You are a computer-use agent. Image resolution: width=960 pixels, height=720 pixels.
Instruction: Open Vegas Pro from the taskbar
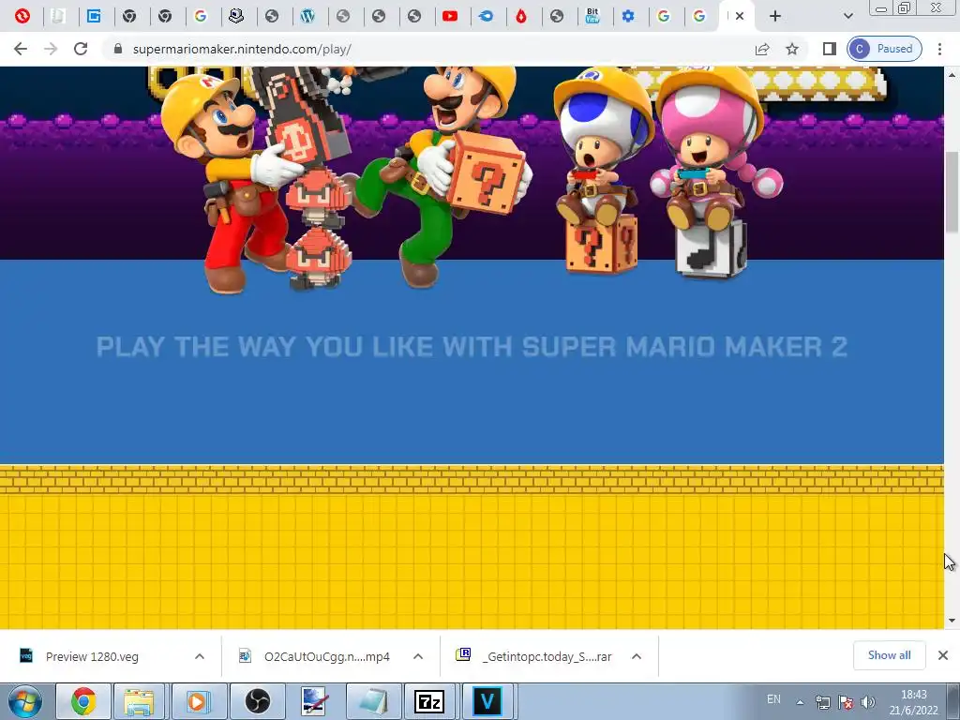487,701
